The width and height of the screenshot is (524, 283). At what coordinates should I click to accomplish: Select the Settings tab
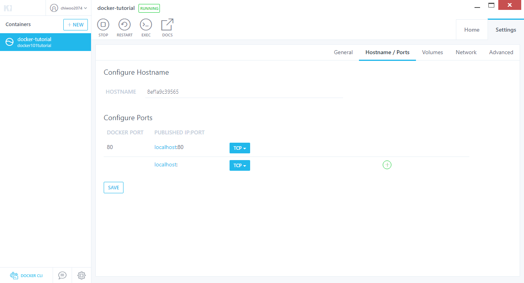506,30
